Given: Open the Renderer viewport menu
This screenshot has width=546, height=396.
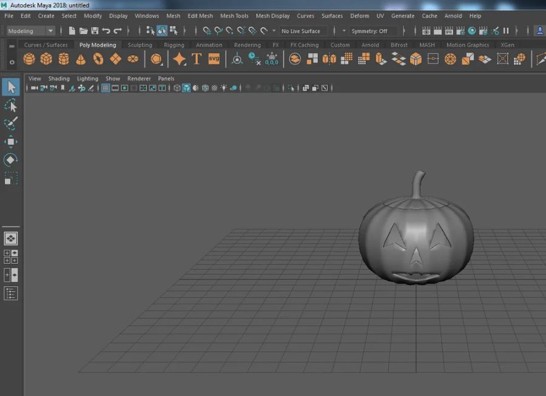Looking at the screenshot, I should (139, 78).
